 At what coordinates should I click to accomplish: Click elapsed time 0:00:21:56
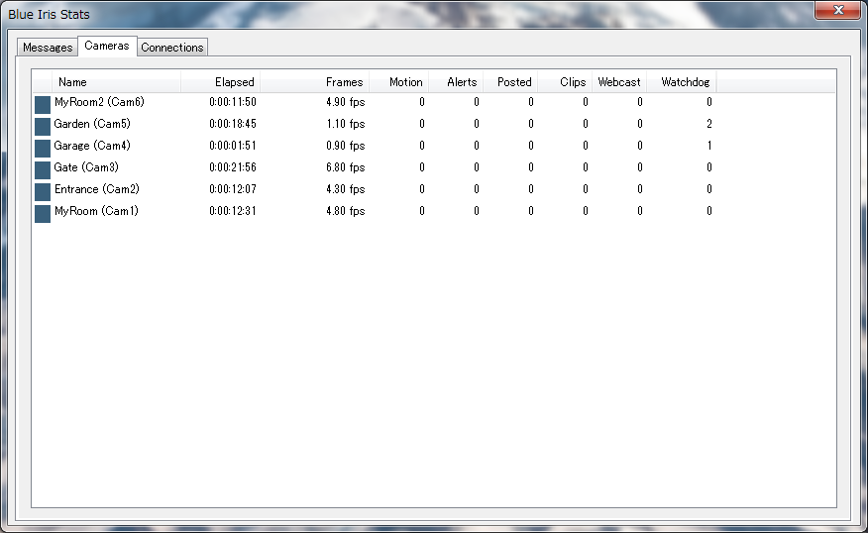click(x=233, y=167)
